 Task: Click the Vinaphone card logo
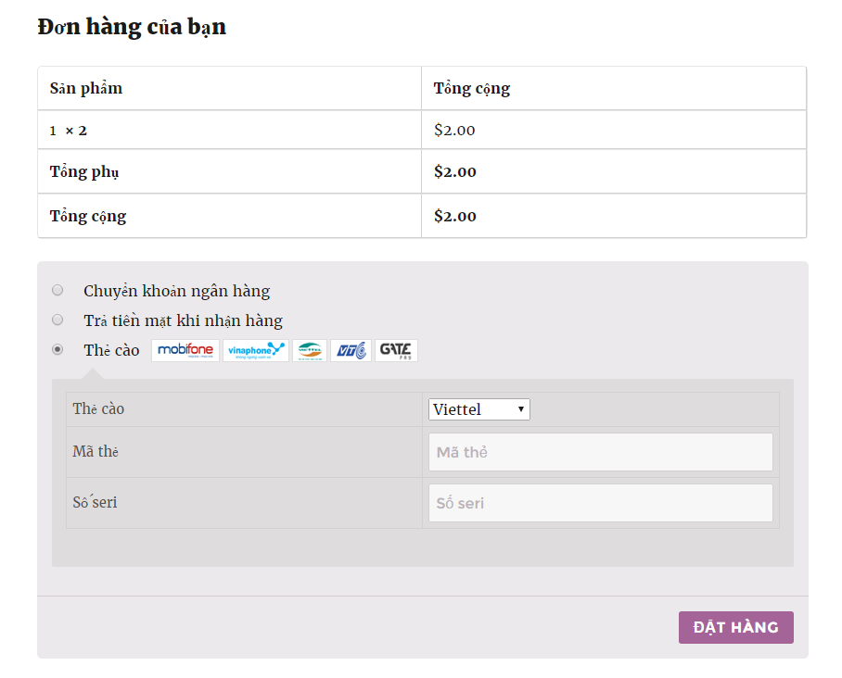256,350
